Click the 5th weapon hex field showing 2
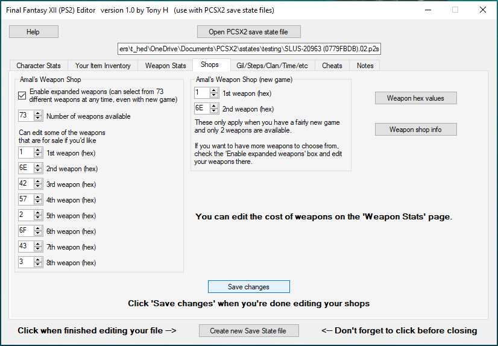The height and width of the screenshot is (346, 498). pos(26,215)
